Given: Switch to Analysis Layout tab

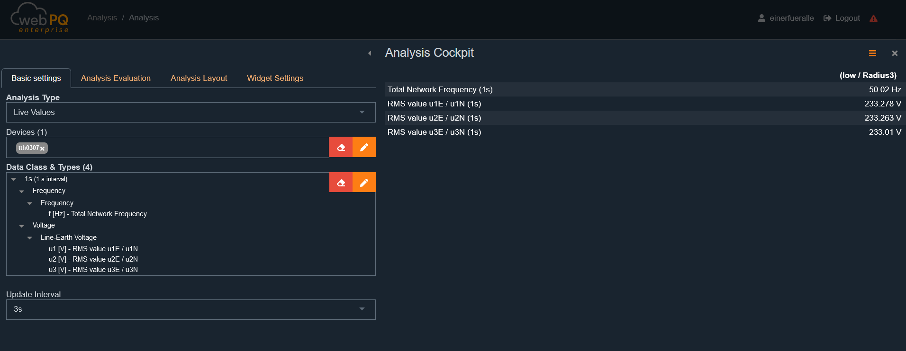Looking at the screenshot, I should pos(199,78).
